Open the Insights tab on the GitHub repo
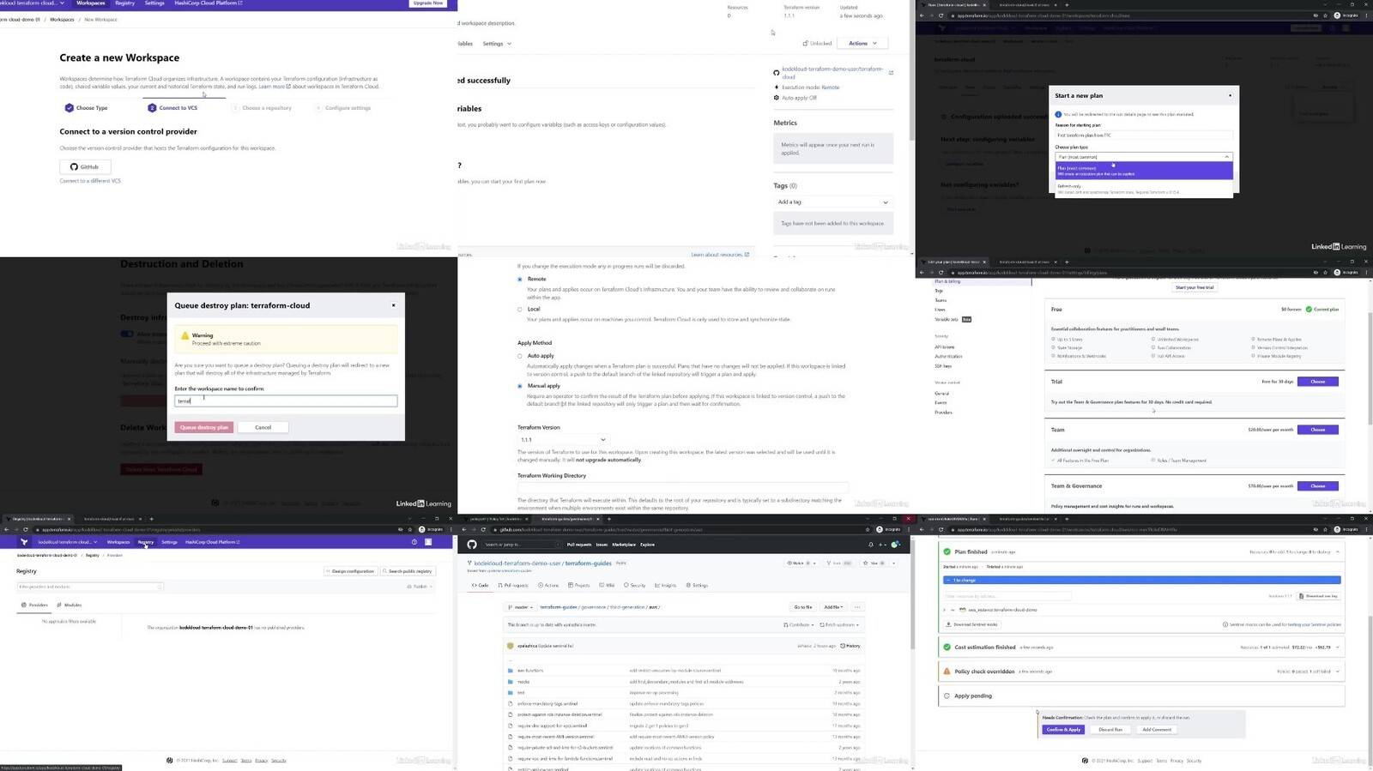1373x771 pixels. tap(666, 586)
